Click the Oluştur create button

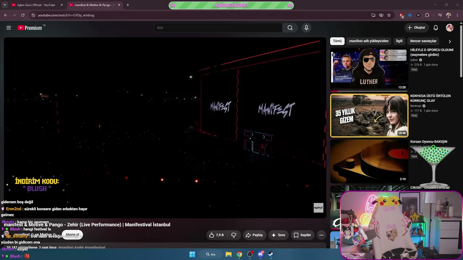416,28
